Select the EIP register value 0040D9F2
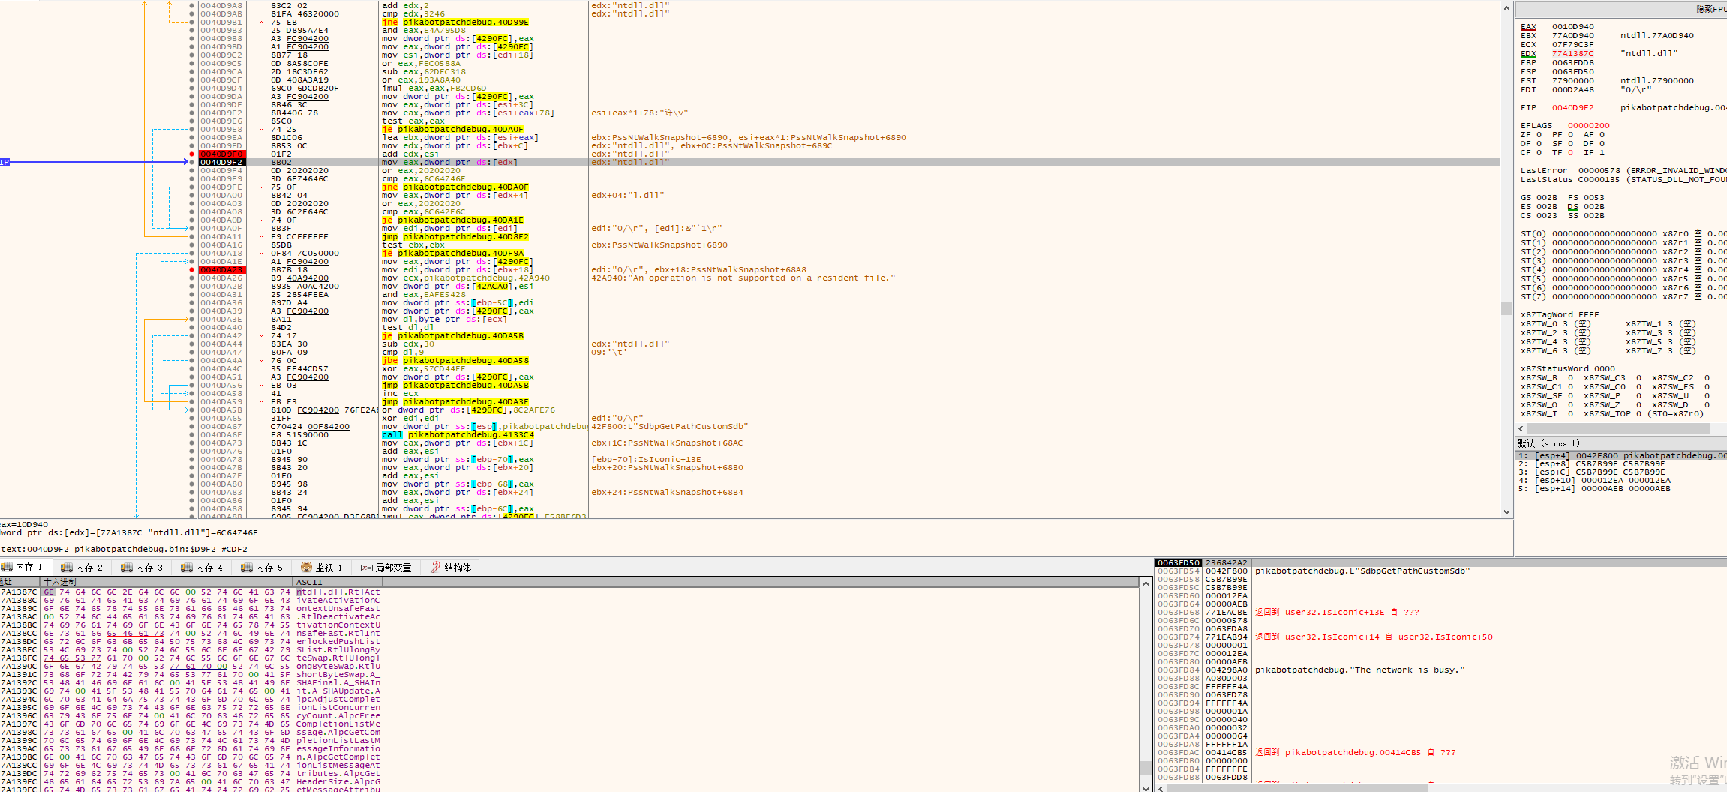 click(x=1573, y=107)
